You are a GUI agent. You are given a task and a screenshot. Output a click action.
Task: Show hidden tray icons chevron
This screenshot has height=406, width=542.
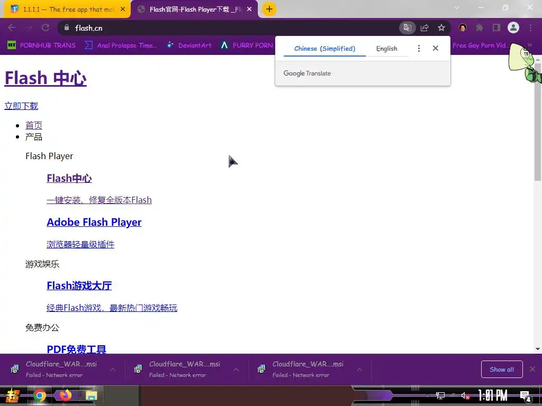427,395
